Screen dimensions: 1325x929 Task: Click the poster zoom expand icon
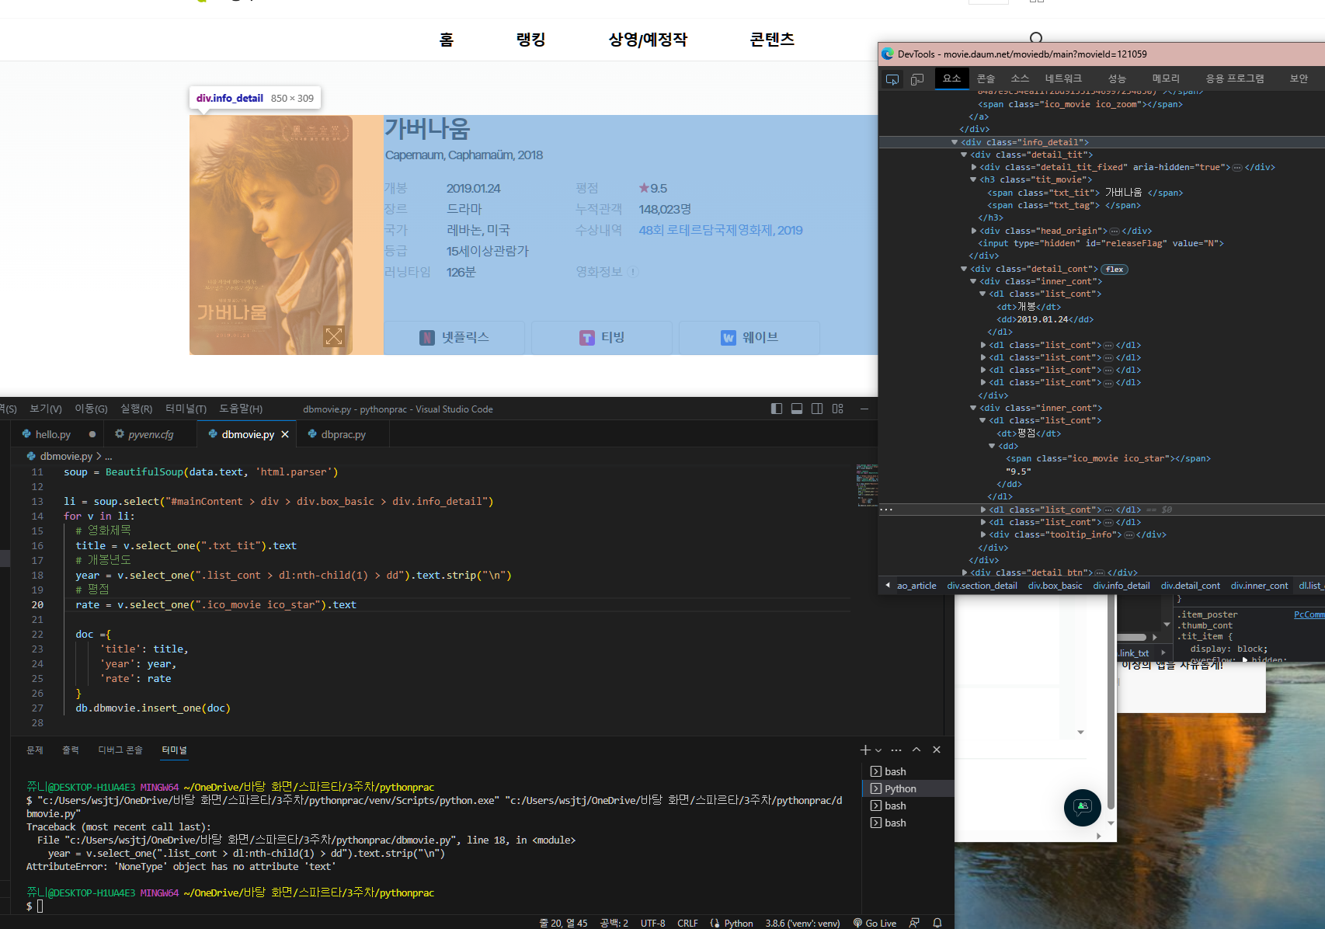tap(334, 336)
